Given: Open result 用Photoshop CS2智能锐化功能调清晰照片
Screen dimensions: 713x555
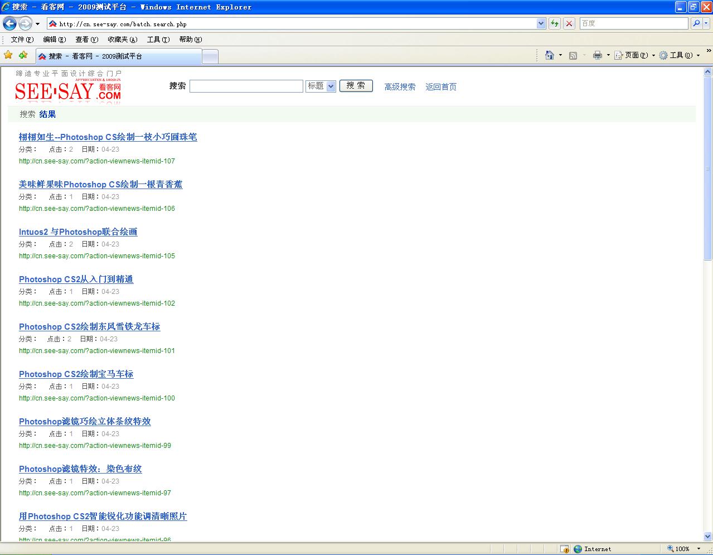Looking at the screenshot, I should tap(103, 517).
